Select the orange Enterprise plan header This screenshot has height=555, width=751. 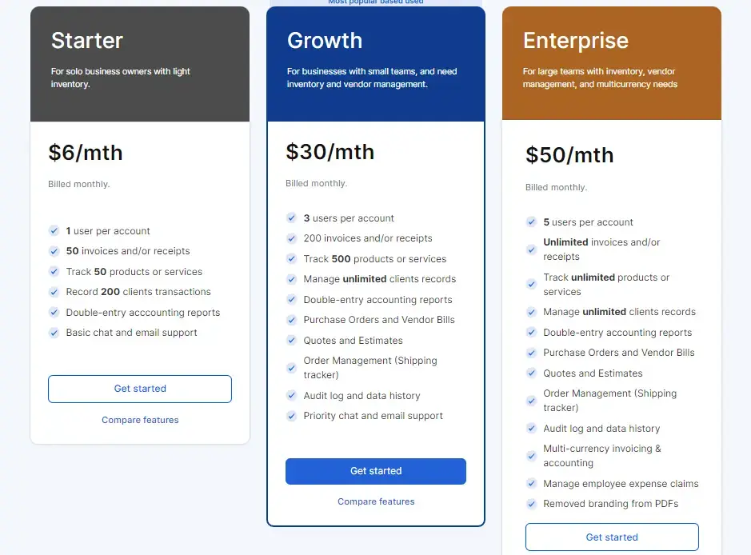tap(612, 63)
